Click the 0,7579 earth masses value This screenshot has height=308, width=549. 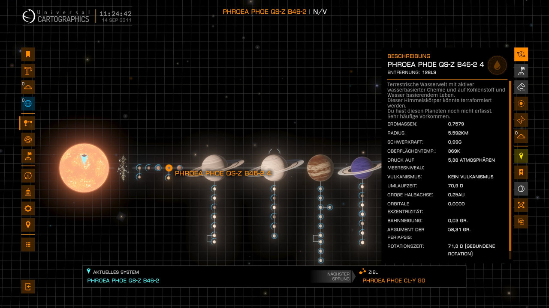456,124
